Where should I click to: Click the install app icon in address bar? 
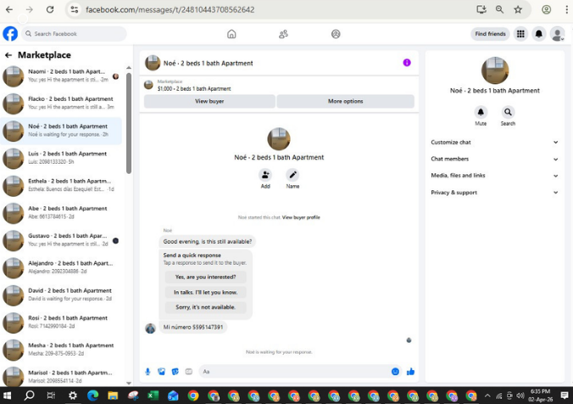pyautogui.click(x=481, y=9)
